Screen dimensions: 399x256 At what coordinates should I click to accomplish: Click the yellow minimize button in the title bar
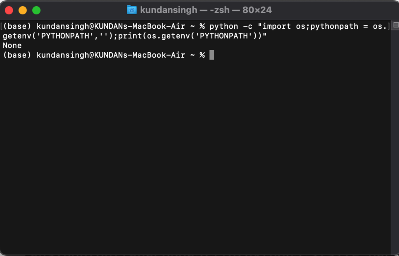click(x=22, y=10)
